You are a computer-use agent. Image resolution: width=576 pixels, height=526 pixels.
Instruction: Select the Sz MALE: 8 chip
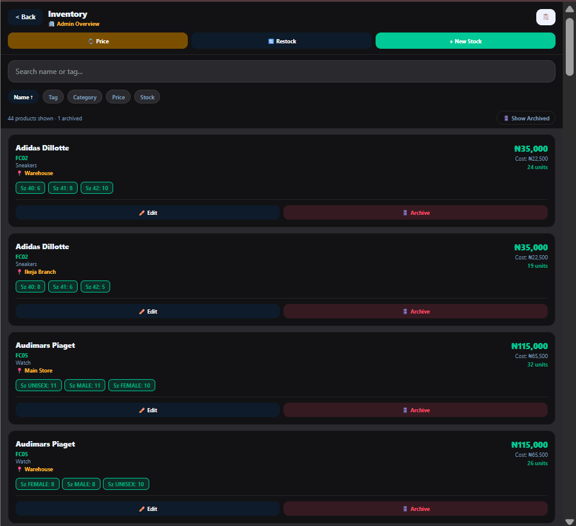tap(81, 484)
